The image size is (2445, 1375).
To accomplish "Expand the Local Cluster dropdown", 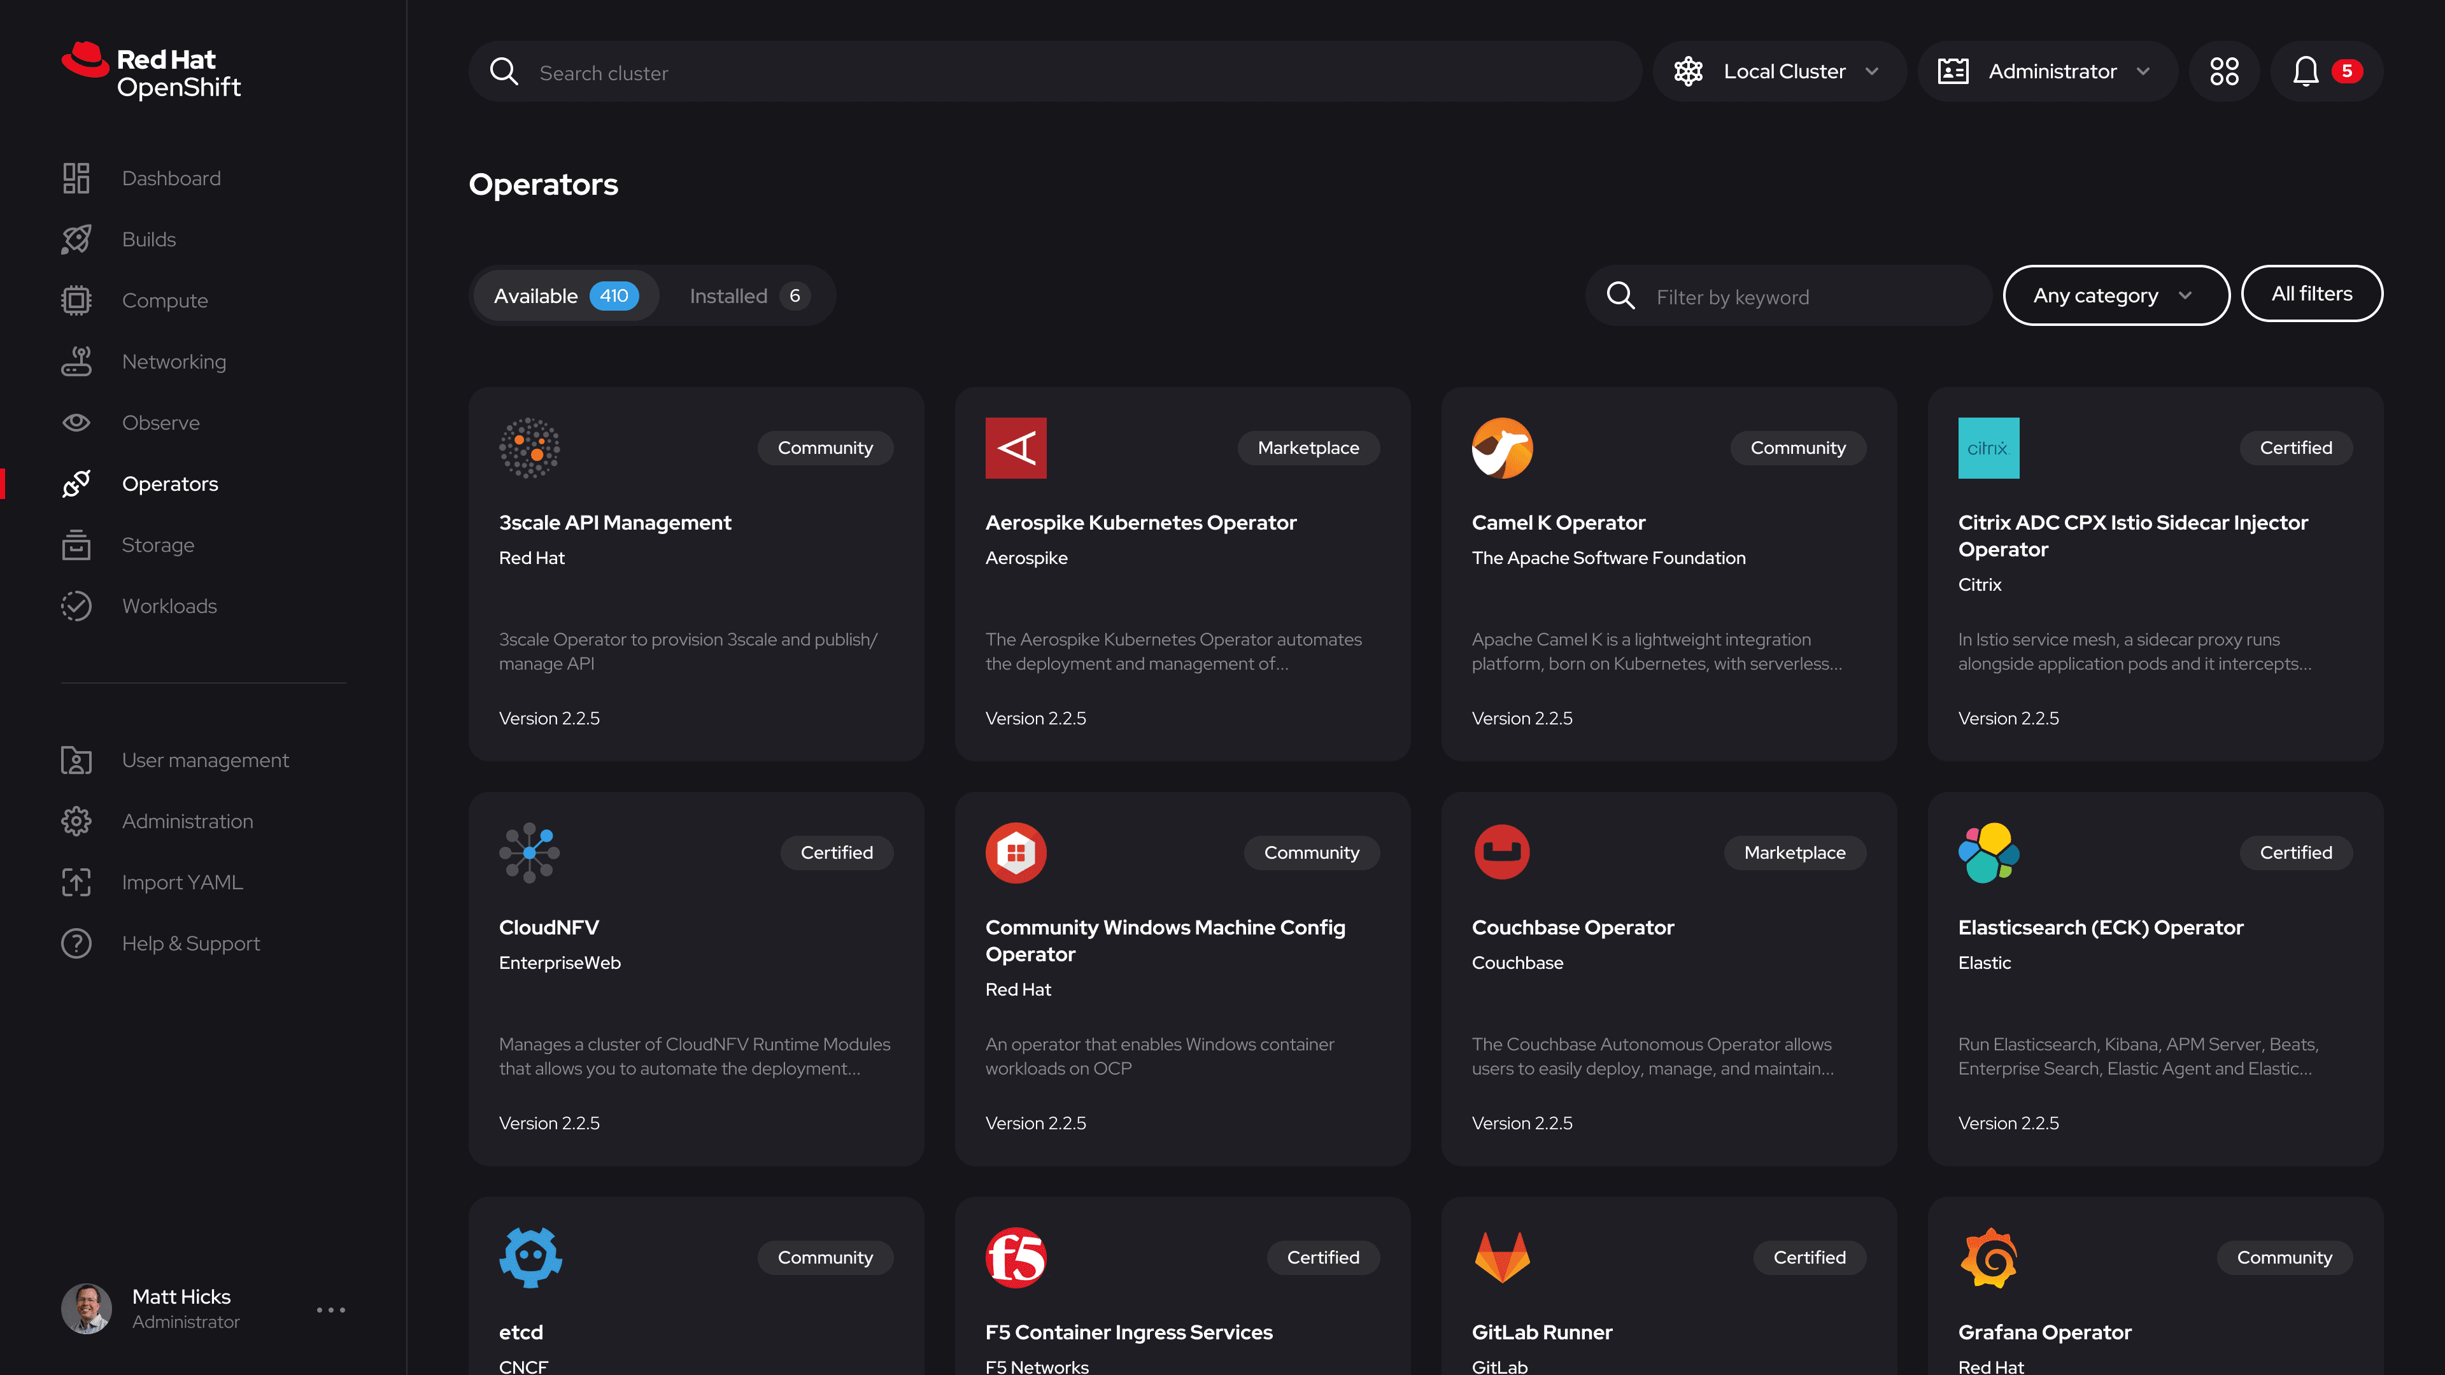I will tap(1779, 71).
